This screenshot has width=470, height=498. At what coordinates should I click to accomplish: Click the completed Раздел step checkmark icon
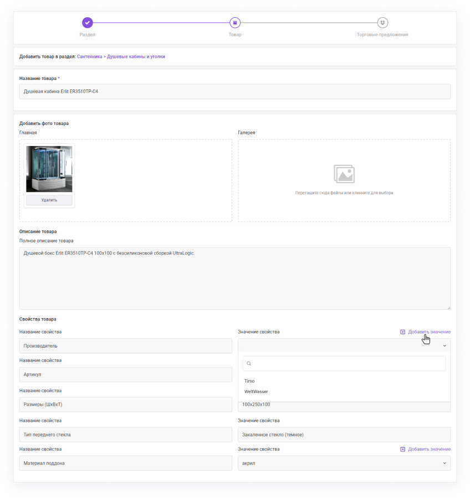point(87,23)
